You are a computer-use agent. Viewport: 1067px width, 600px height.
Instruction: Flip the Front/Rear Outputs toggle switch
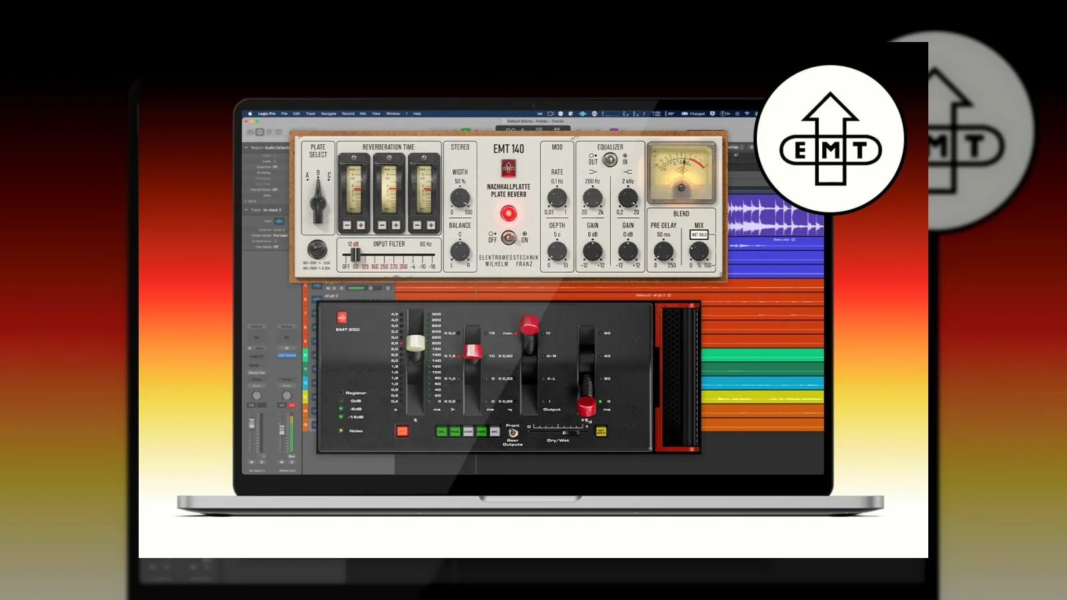point(512,433)
